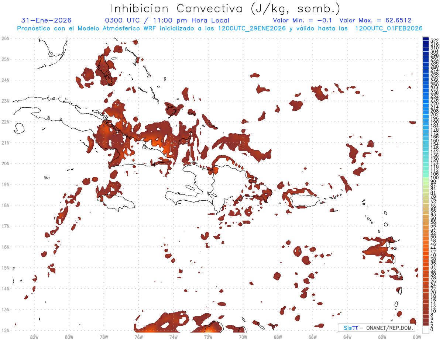Click the "21N" latitude label
Image resolution: width=443 pixels, height=342 pixels.
tap(5, 142)
